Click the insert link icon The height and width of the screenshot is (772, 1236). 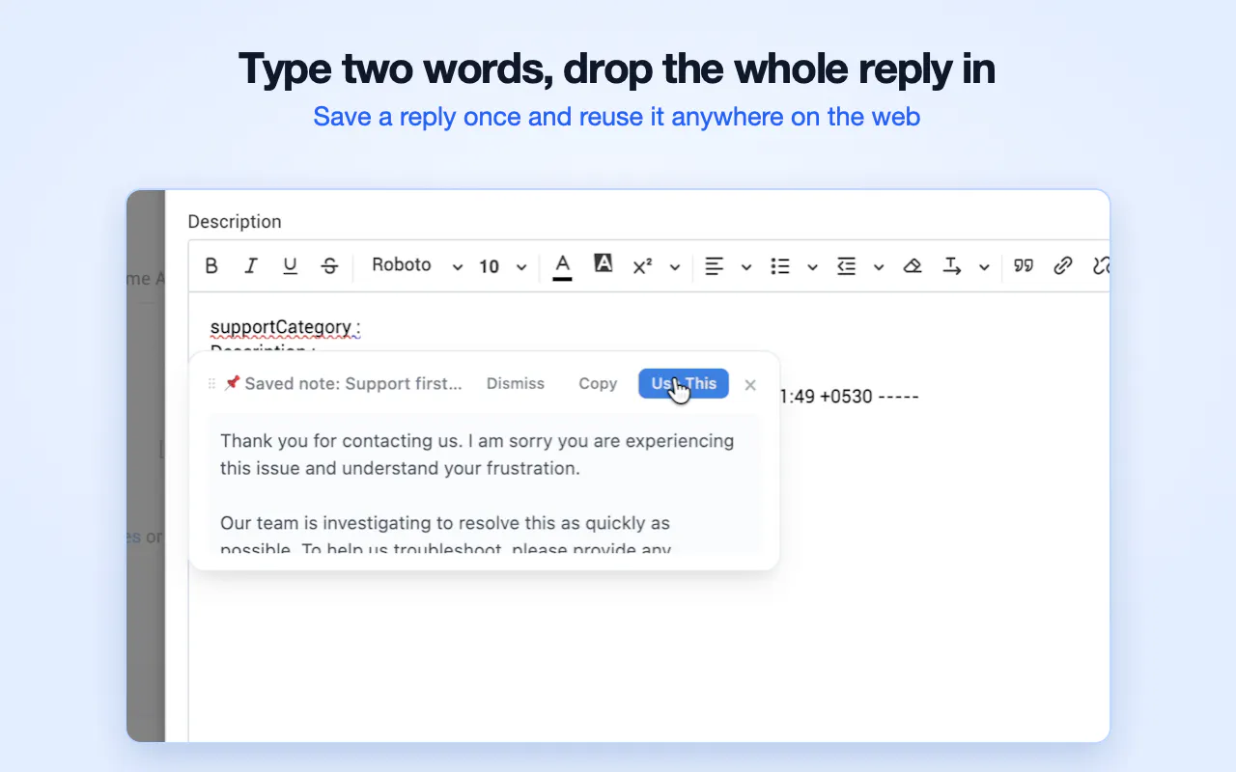pyautogui.click(x=1063, y=265)
